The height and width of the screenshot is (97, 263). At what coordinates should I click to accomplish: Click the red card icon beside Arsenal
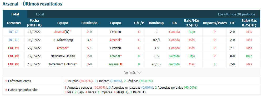coord(121,64)
